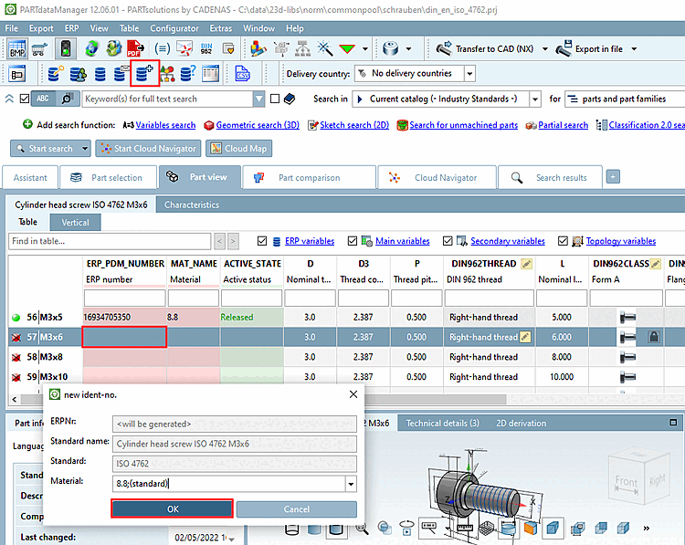Screen dimensions: 685x545
Task: Toggle the Secondary variables checkbox
Action: [448, 241]
